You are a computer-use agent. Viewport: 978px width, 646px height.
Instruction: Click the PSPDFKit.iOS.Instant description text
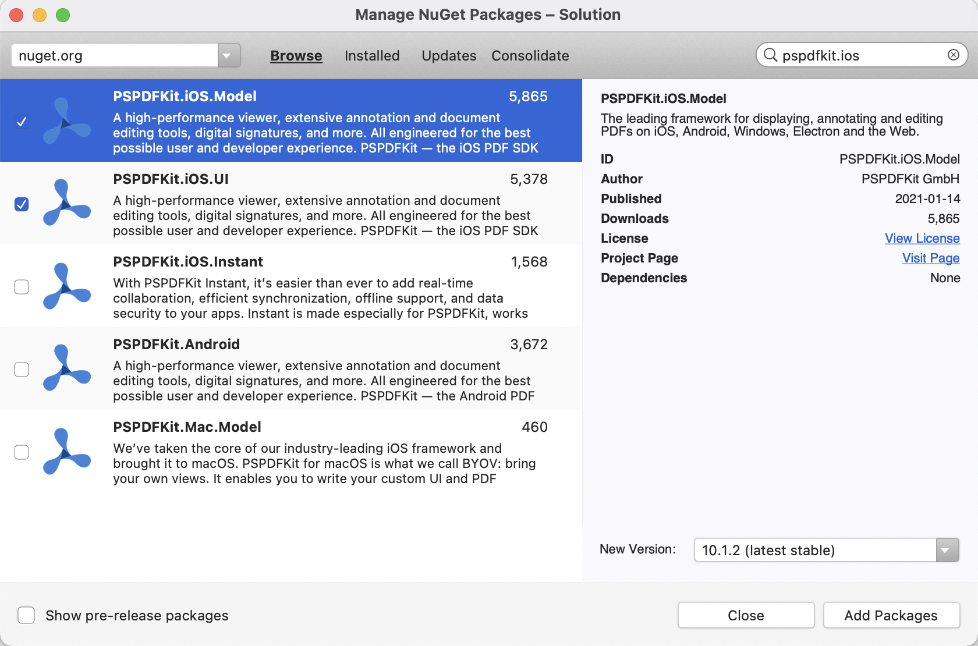[x=321, y=298]
